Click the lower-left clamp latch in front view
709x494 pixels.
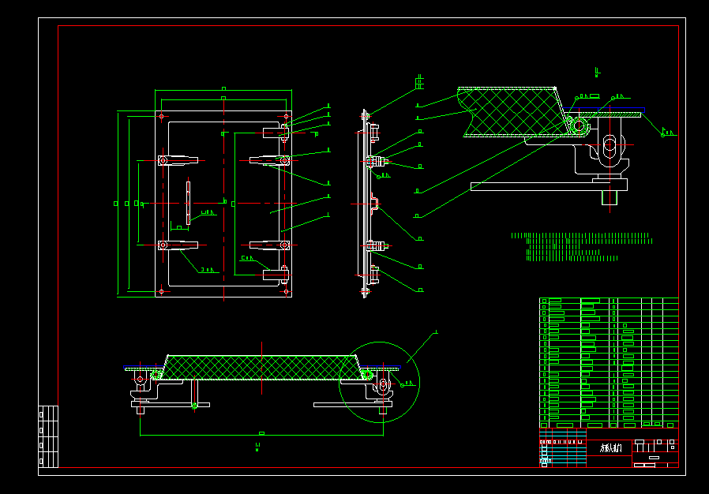point(178,245)
